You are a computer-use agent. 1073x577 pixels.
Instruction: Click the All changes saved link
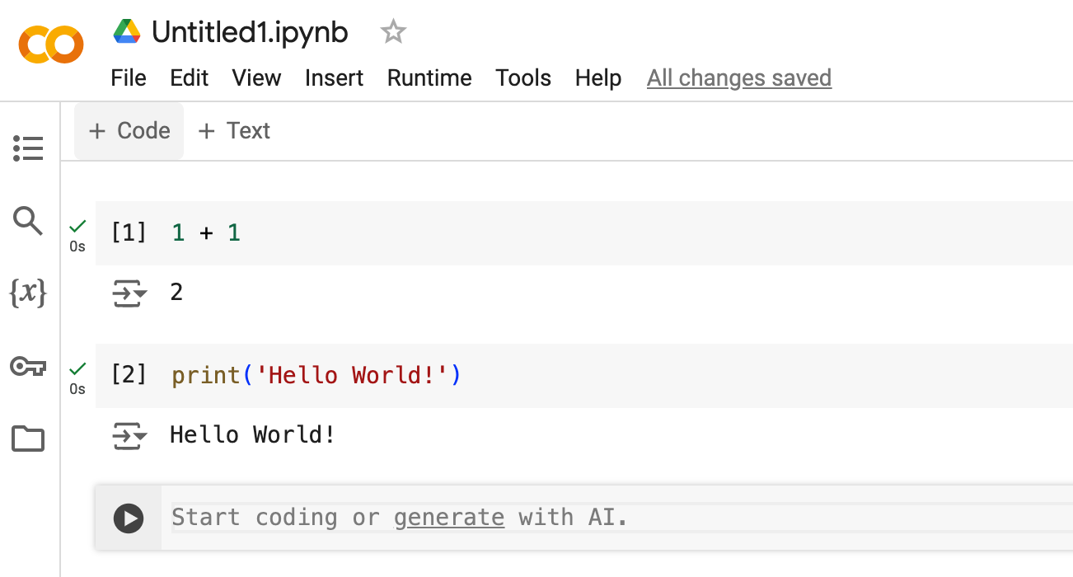tap(739, 78)
